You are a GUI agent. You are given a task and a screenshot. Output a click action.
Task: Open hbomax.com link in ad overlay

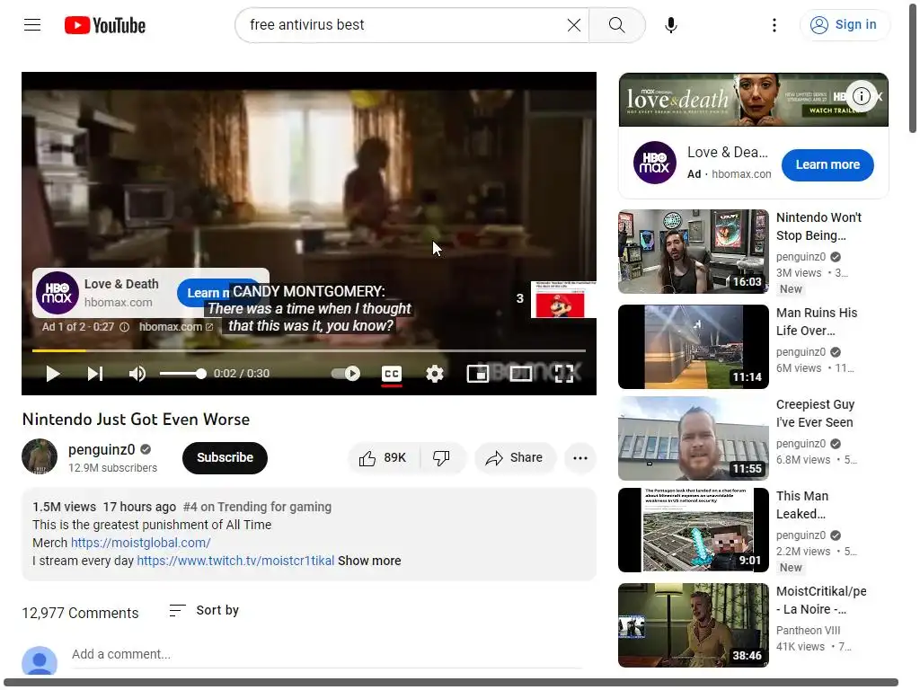click(176, 327)
